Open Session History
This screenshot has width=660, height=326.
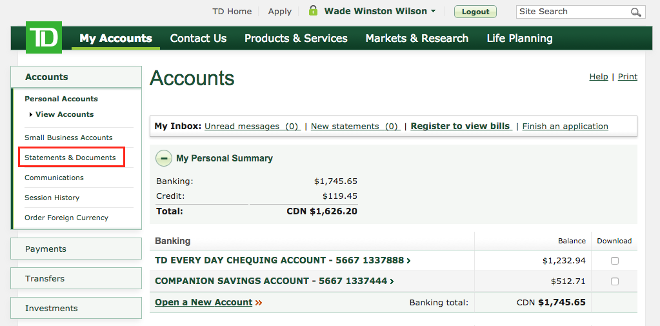point(52,198)
